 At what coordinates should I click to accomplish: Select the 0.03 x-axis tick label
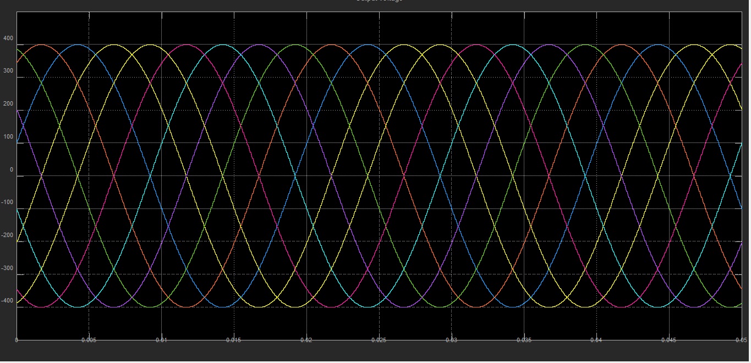click(x=452, y=340)
